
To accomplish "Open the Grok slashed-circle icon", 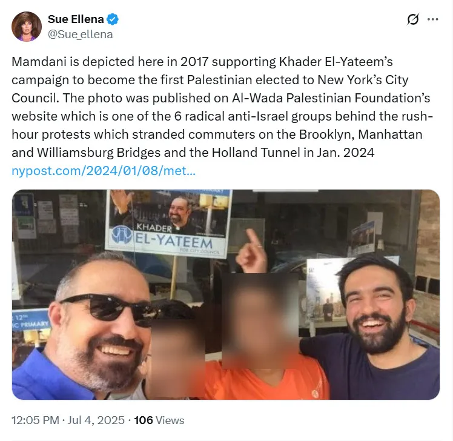I will [412, 19].
